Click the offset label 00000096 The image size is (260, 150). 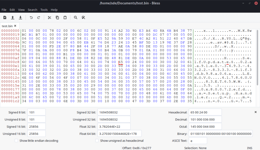[x=10, y=54]
